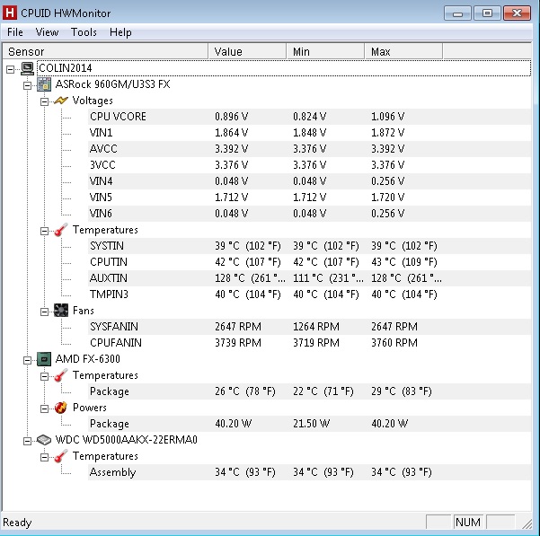540x536 pixels.
Task: Collapse the COLIN2014 root node
Action: coord(10,69)
